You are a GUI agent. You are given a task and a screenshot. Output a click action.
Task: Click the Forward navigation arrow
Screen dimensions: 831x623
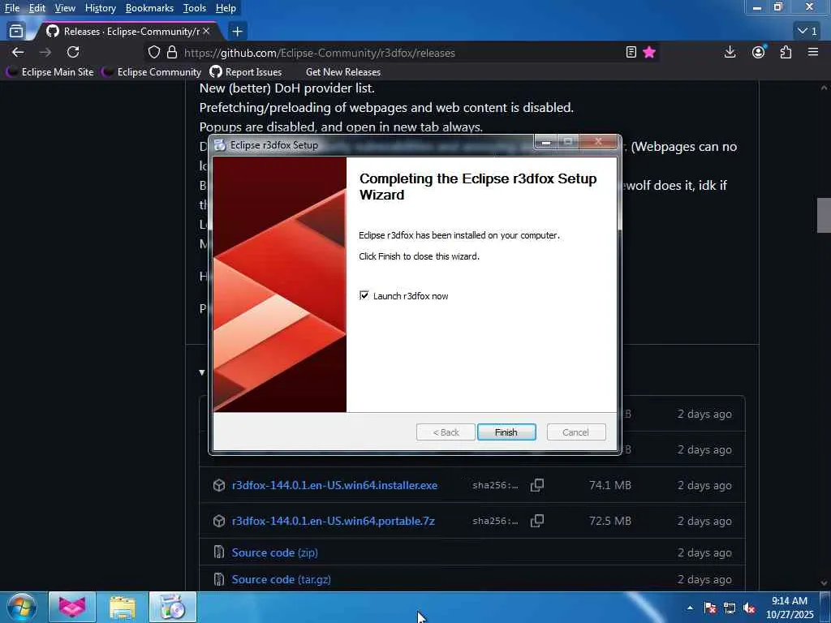45,53
